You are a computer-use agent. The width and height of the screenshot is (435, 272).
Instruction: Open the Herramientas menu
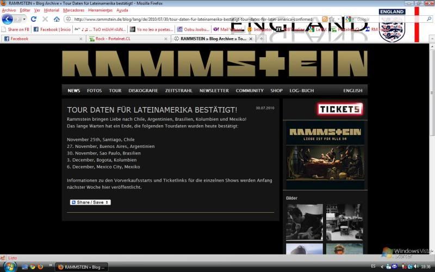click(x=101, y=10)
